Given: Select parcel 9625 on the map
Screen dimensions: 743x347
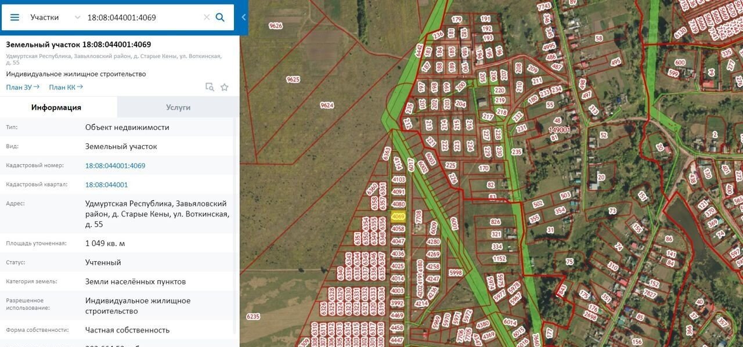Looking at the screenshot, I should pyautogui.click(x=293, y=79).
